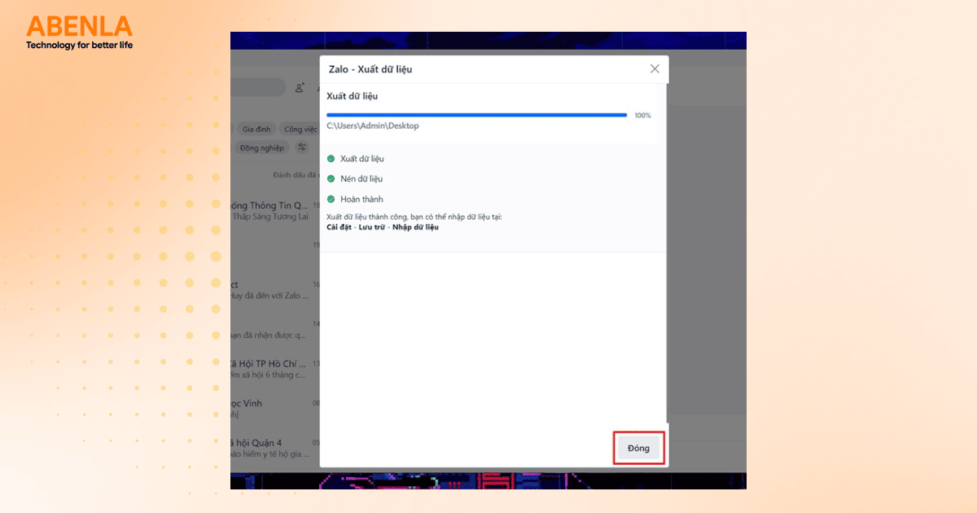Click the Nén dữ liệu step label
Image resolution: width=977 pixels, height=513 pixels.
coord(361,178)
